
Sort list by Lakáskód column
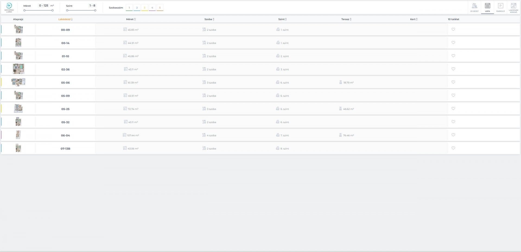click(65, 19)
